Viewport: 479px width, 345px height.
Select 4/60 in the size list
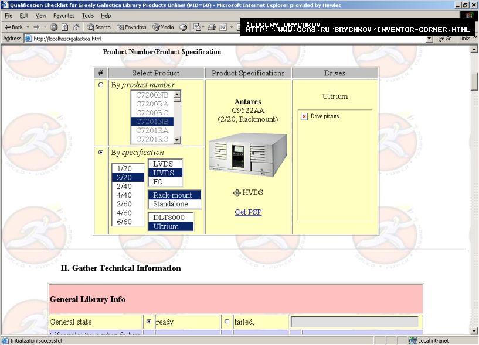tap(128, 213)
